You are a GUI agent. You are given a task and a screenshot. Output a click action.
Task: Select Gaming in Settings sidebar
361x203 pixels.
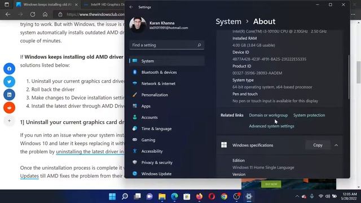(x=167, y=140)
